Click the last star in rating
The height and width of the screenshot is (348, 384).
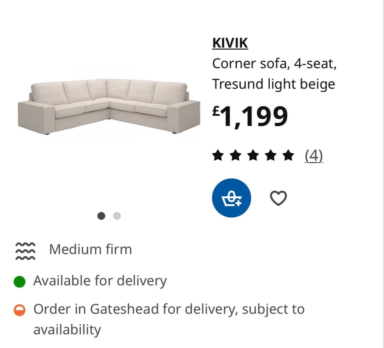tap(288, 156)
